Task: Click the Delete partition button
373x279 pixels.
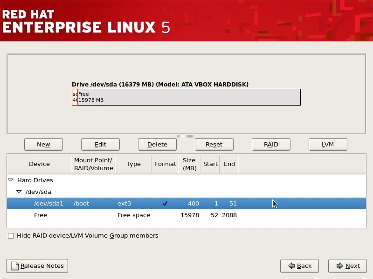Action: [157, 144]
